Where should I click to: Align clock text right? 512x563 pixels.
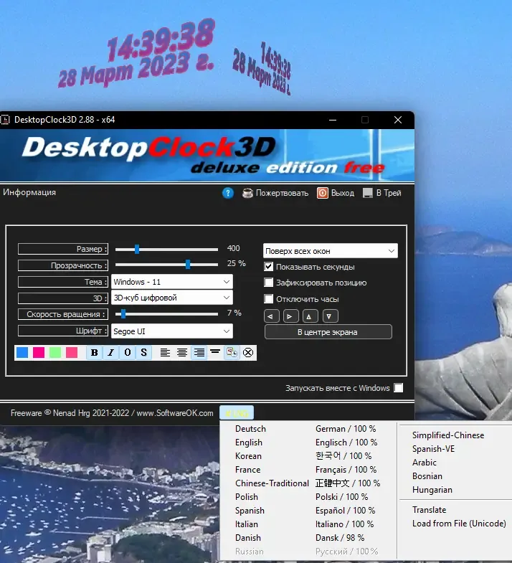pyautogui.click(x=199, y=353)
